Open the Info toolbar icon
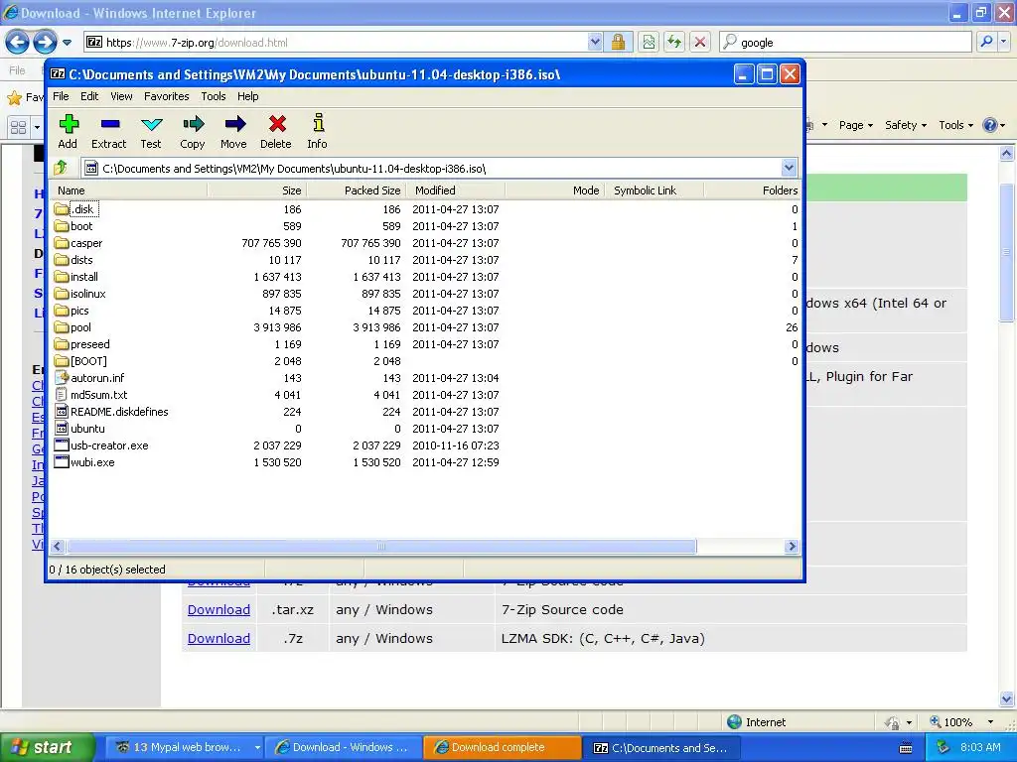Viewport: 1017px width, 762px height. (318, 123)
